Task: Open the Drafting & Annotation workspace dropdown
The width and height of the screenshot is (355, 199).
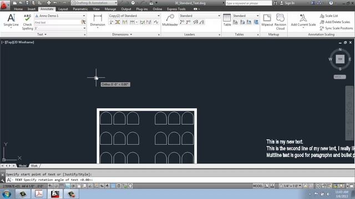Action: tap(94, 3)
